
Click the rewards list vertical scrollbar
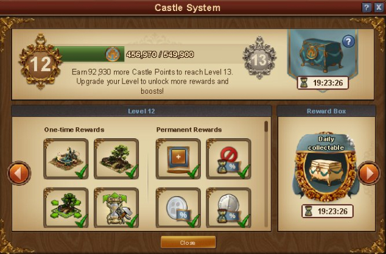point(266,173)
